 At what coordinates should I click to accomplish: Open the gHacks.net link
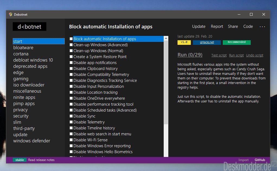pyautogui.click(x=207, y=42)
